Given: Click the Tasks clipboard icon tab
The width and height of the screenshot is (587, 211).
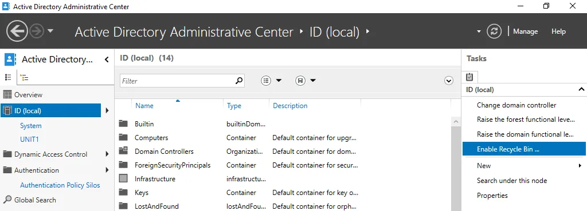Looking at the screenshot, I should click(x=469, y=77).
